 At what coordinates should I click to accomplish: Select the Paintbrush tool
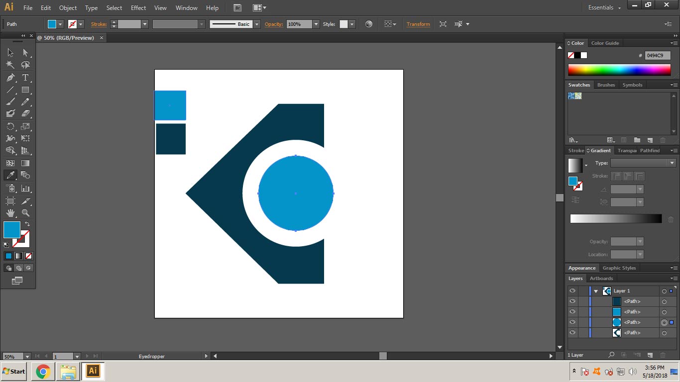coord(10,102)
